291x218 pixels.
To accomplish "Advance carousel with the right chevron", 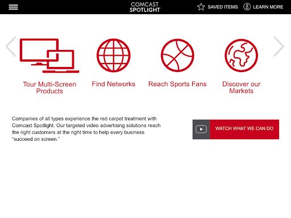I will tap(278, 47).
